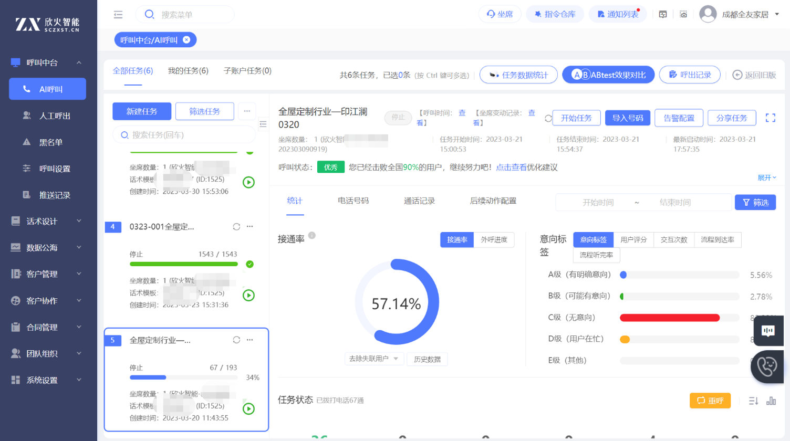
Task: Close the 呼叫中台/AI呼叫 tab tag
Action: [186, 40]
